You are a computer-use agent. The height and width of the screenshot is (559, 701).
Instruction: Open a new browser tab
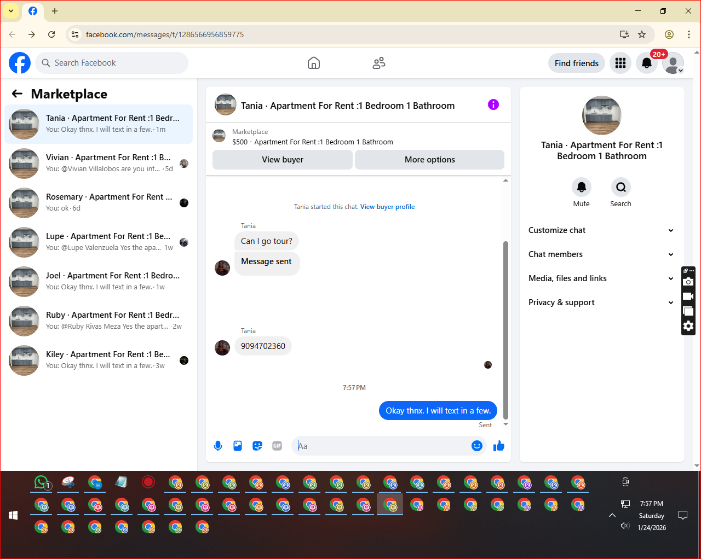(55, 11)
